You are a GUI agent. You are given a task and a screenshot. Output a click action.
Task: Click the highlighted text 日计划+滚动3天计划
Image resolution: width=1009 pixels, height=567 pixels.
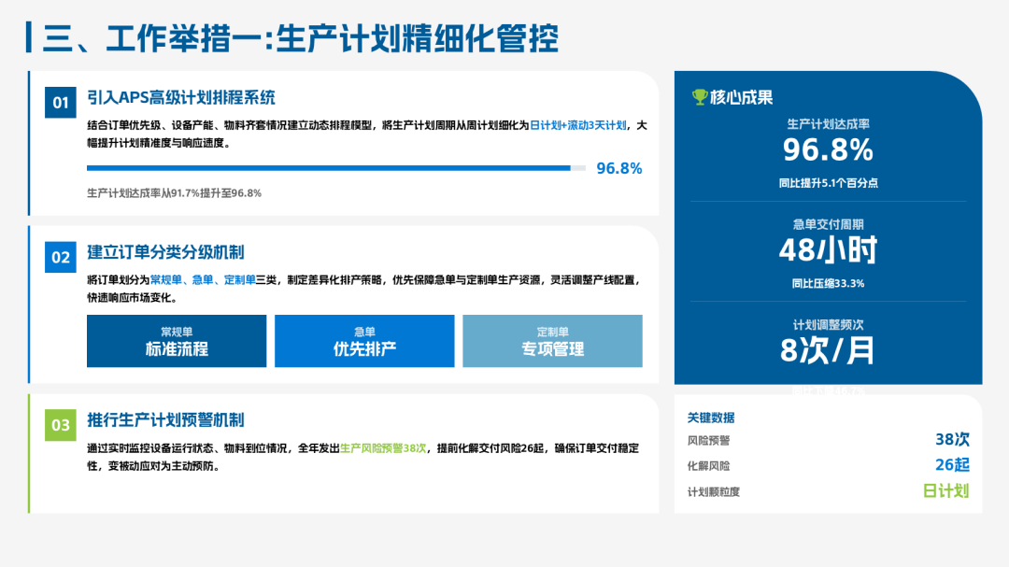pyautogui.click(x=578, y=125)
